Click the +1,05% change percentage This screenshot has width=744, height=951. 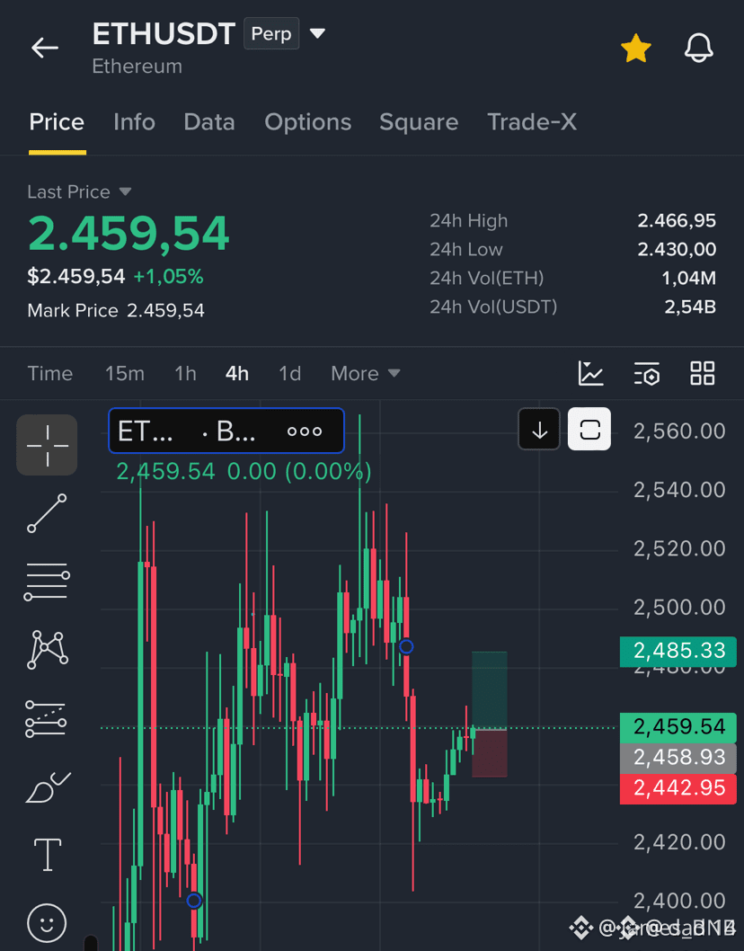[169, 277]
